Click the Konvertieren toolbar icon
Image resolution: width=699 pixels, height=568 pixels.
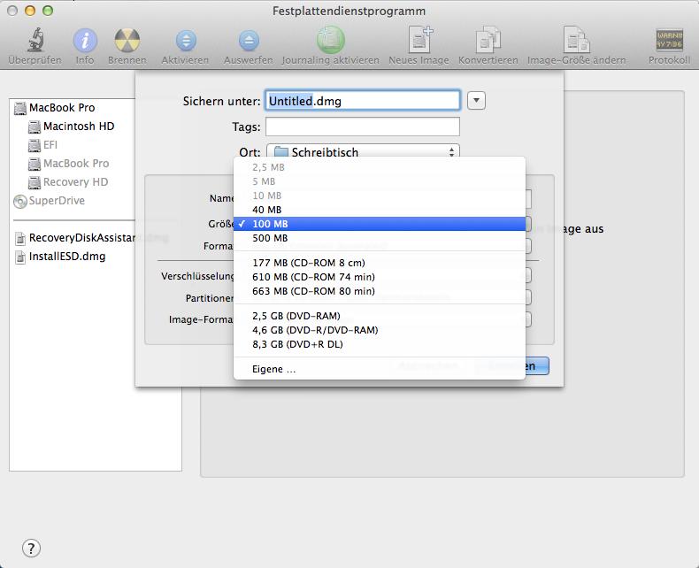tap(488, 40)
